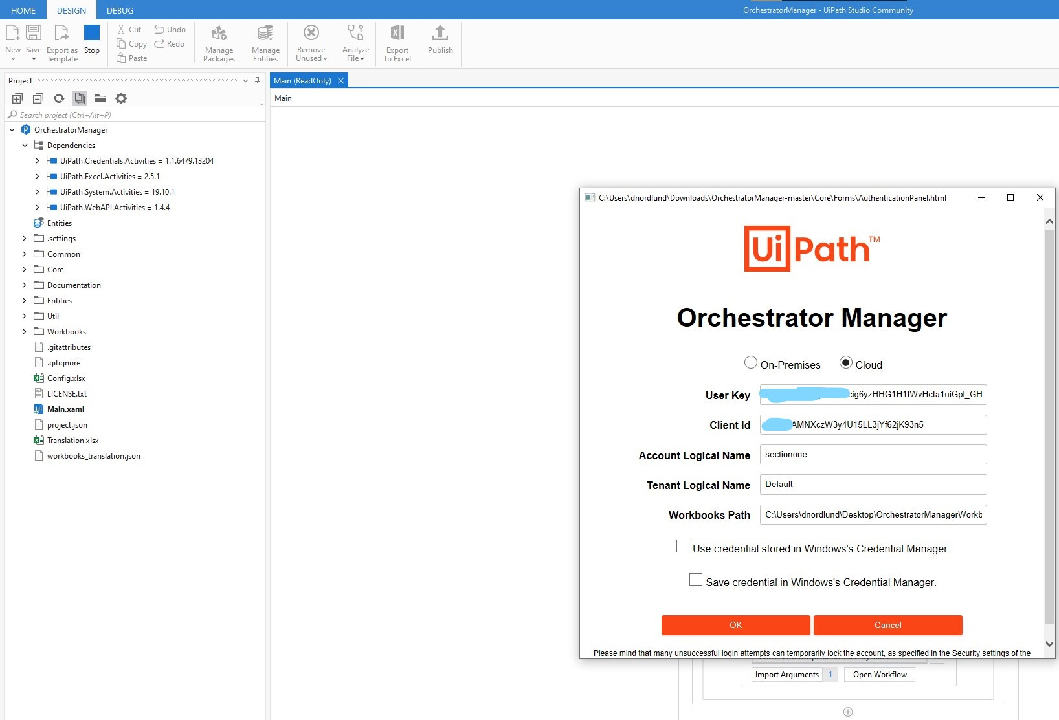Select project.json file

67,425
